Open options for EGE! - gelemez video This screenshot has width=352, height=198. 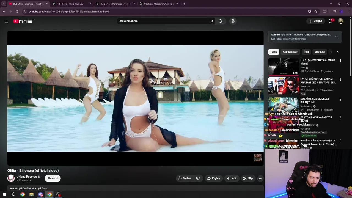point(340,61)
